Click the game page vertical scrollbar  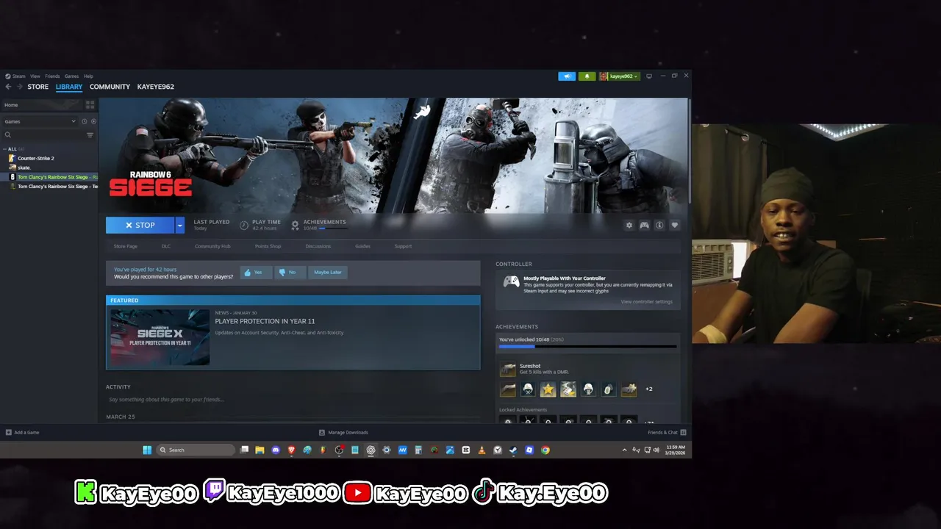pos(689,151)
